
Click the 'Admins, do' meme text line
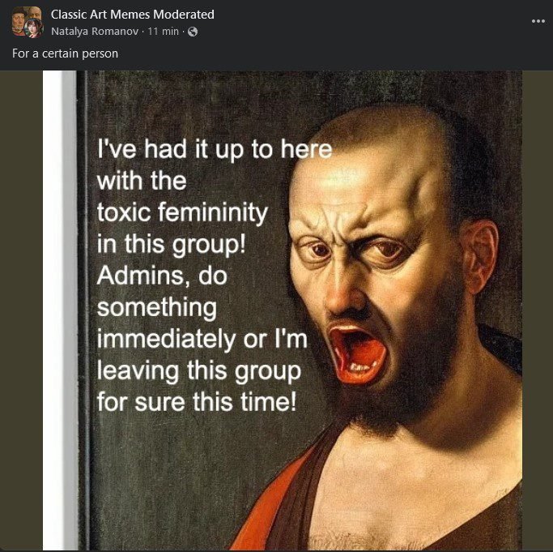pyautogui.click(x=162, y=276)
